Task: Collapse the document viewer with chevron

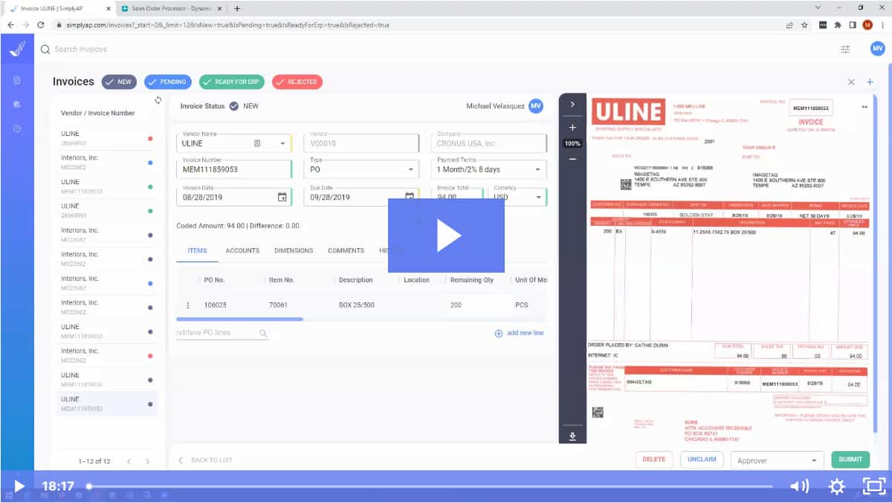Action: [572, 105]
